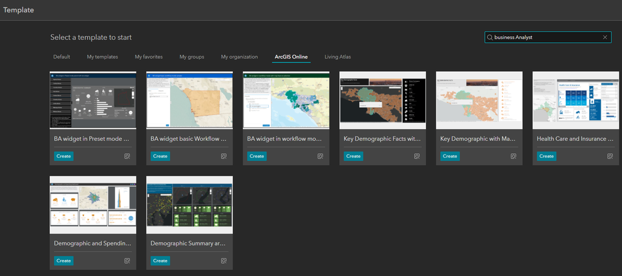Screen dimensions: 622x276
Task: Switch to the Living Atlas tab
Action: pyautogui.click(x=337, y=57)
